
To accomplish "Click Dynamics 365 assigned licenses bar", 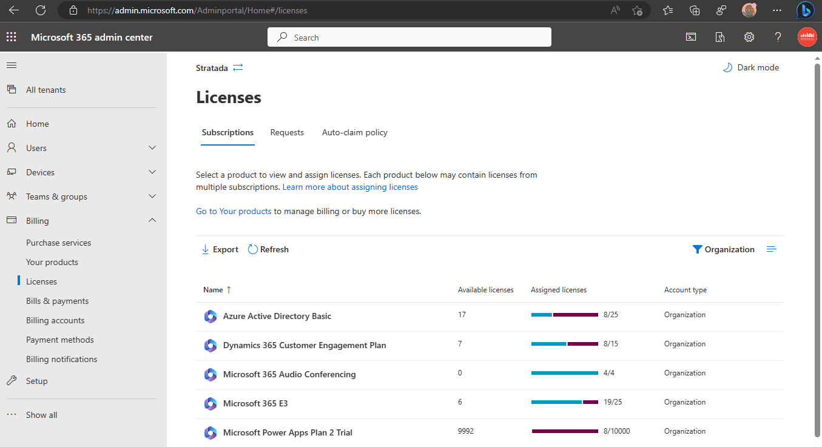I will [x=565, y=344].
